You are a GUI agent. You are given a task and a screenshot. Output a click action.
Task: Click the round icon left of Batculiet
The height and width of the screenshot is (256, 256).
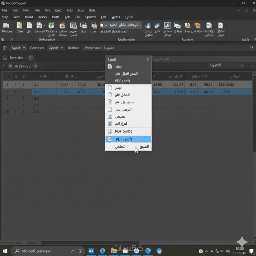[5, 58]
